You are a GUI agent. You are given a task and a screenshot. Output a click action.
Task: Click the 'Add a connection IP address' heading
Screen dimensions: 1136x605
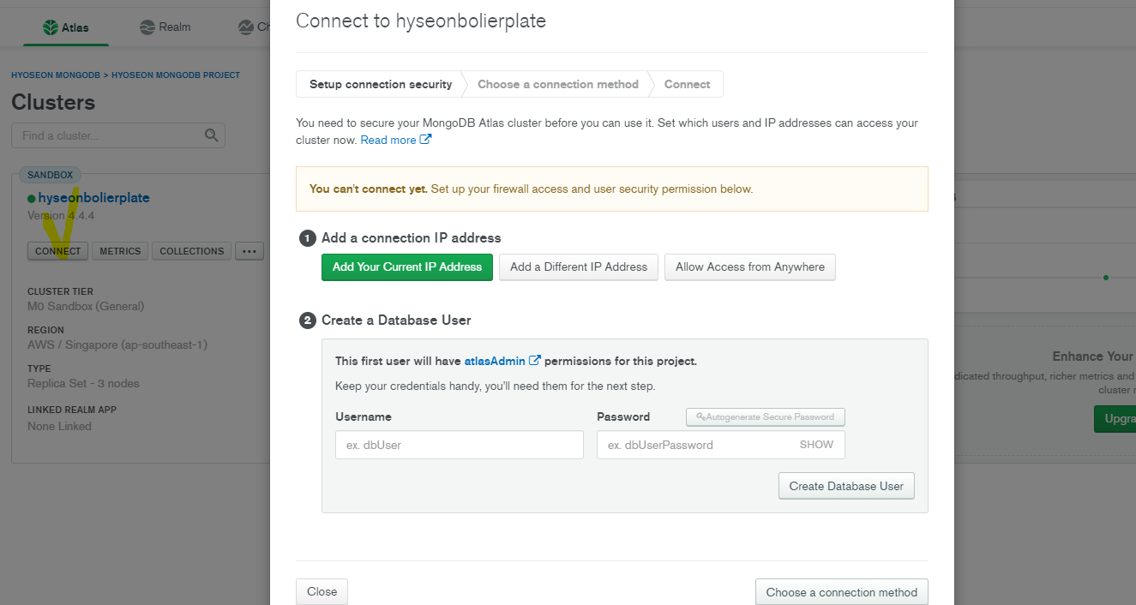(x=411, y=237)
